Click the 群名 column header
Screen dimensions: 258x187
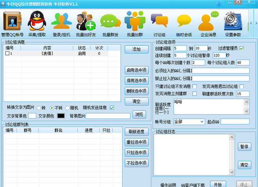click(58, 130)
